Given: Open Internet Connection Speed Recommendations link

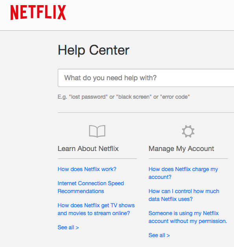Looking at the screenshot, I should point(91,187).
